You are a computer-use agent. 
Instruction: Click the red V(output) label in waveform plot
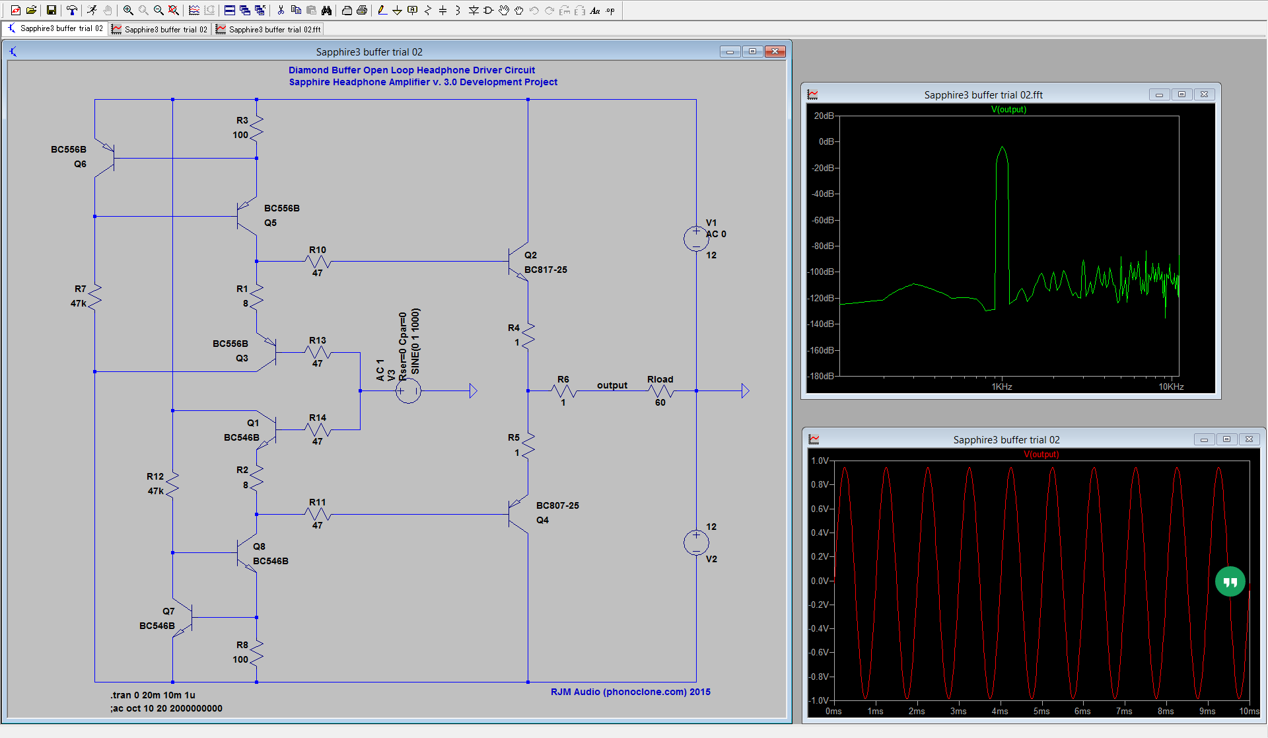(1041, 455)
